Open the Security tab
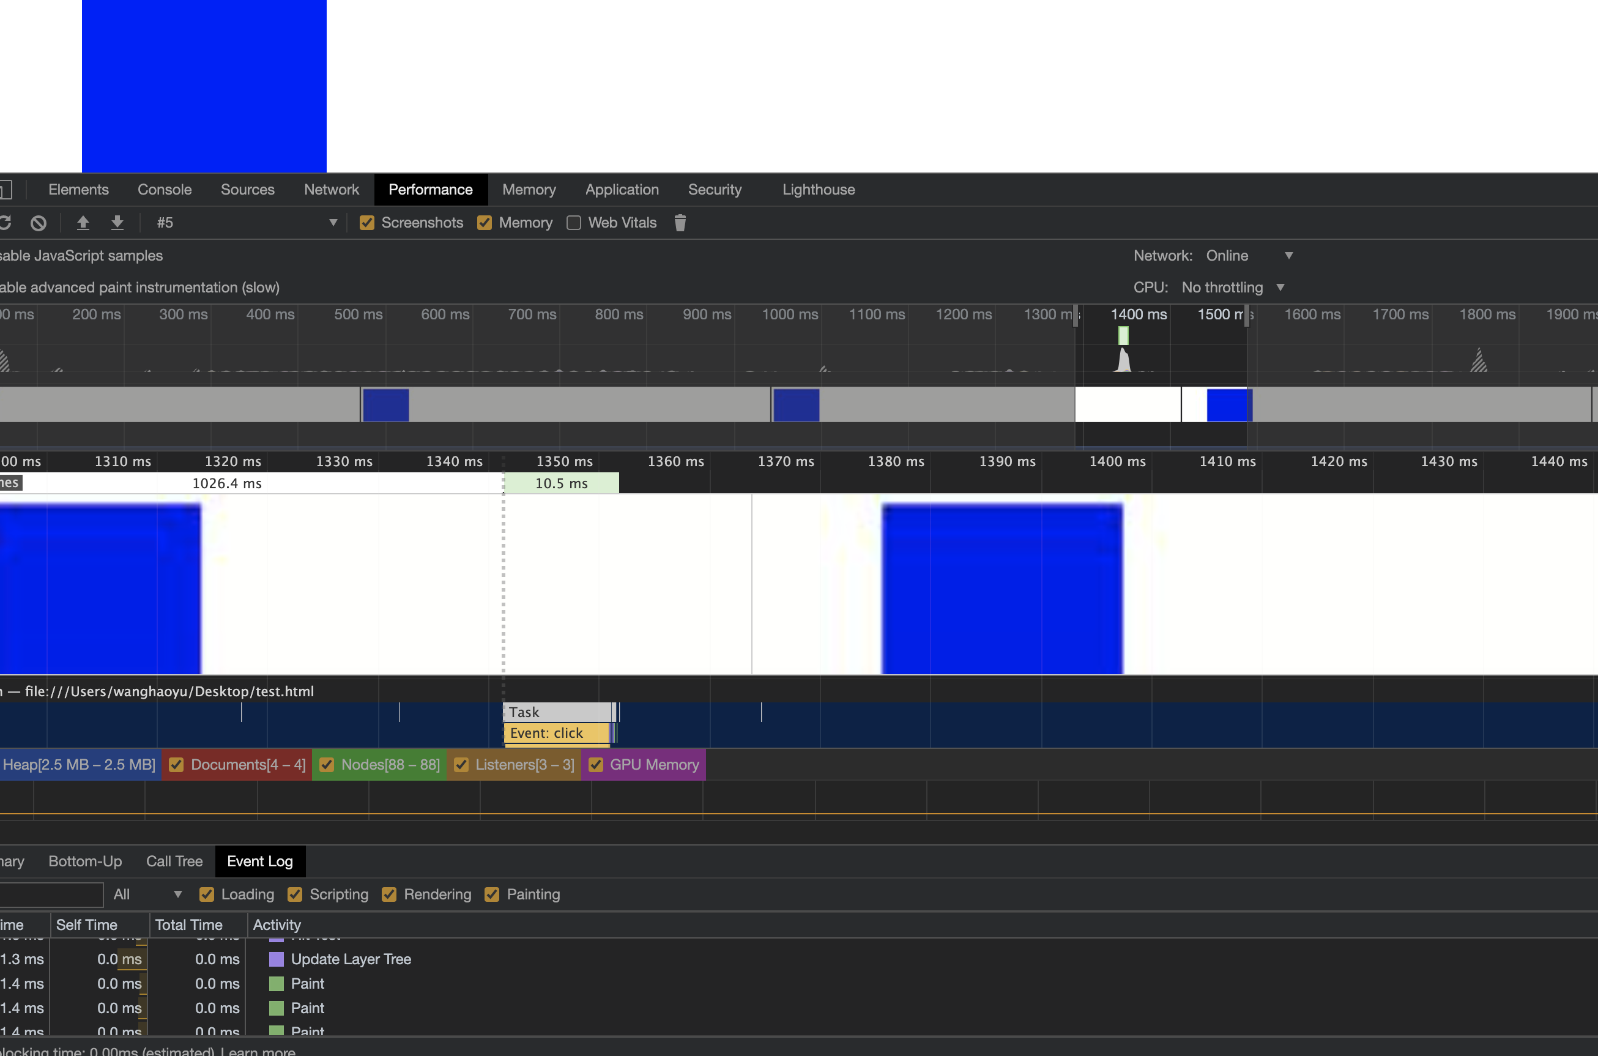The width and height of the screenshot is (1598, 1056). tap(715, 190)
